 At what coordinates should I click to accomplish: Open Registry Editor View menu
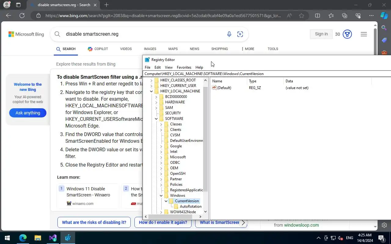pyautogui.click(x=169, y=67)
